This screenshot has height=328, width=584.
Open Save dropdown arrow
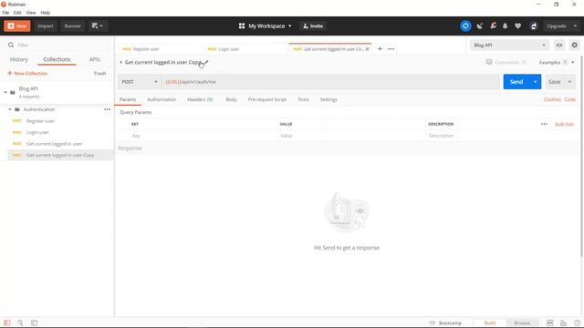tap(569, 82)
